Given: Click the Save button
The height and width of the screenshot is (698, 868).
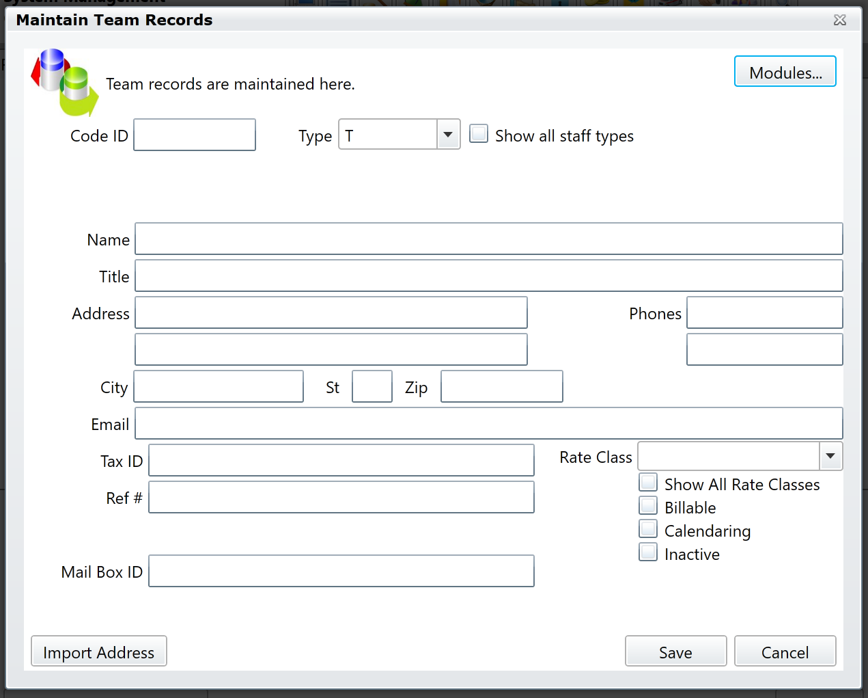Looking at the screenshot, I should click(x=675, y=652).
